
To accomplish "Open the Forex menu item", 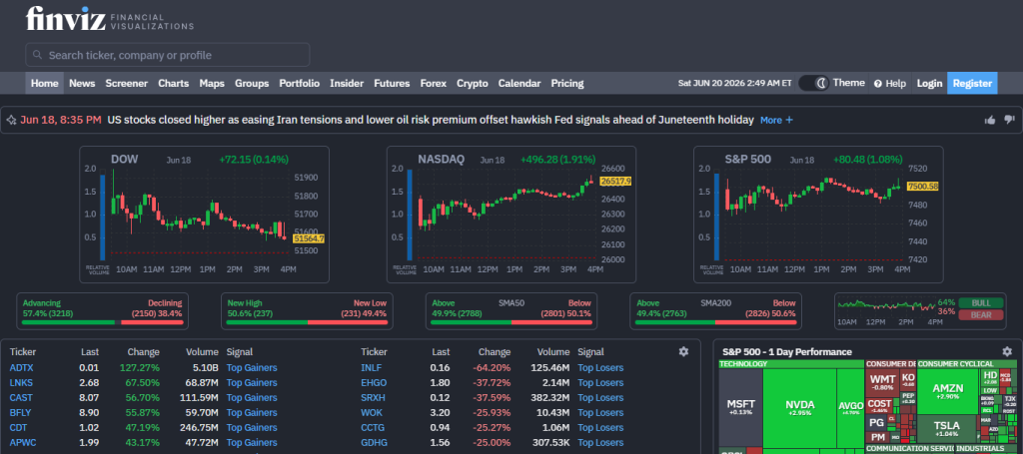I will 434,84.
